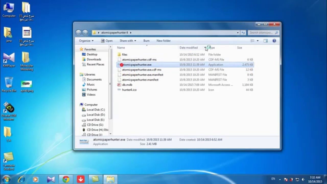Image resolution: width=327 pixels, height=184 pixels.
Task: Click the Favorites header in navigation pane
Action: (90, 49)
